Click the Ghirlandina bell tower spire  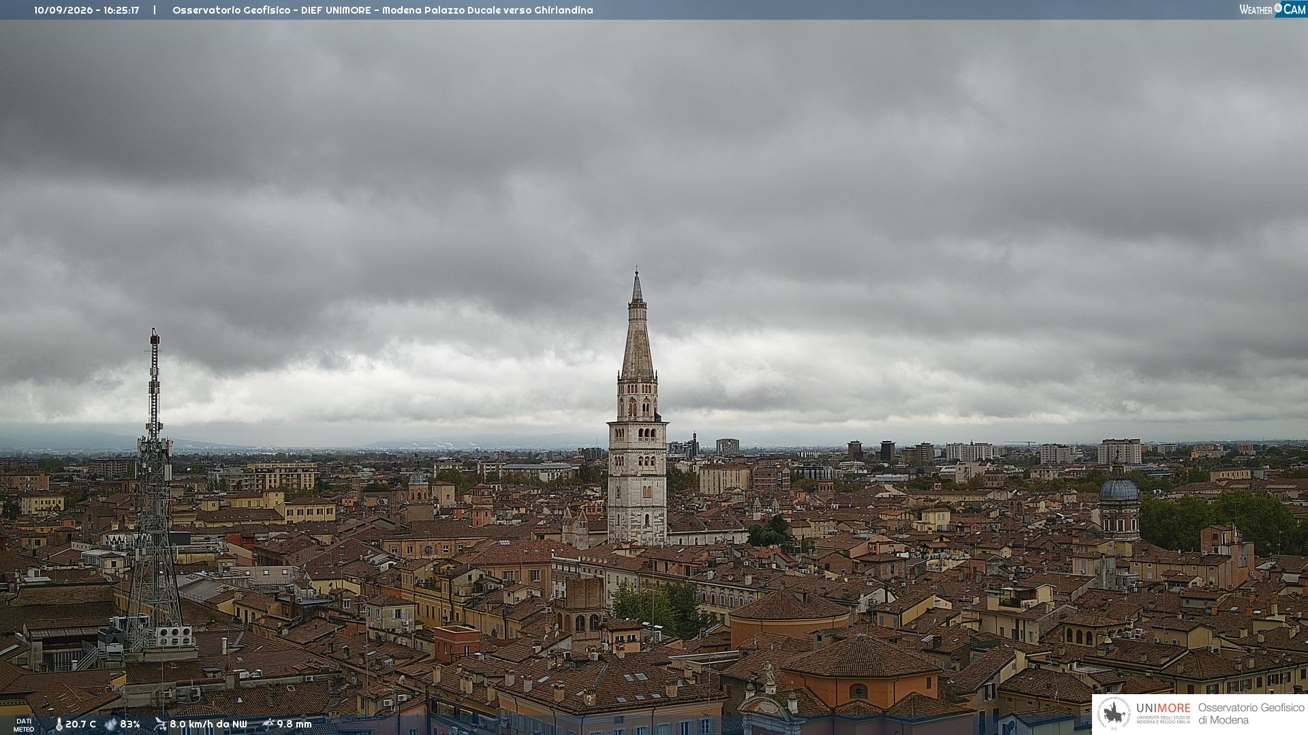click(x=637, y=327)
